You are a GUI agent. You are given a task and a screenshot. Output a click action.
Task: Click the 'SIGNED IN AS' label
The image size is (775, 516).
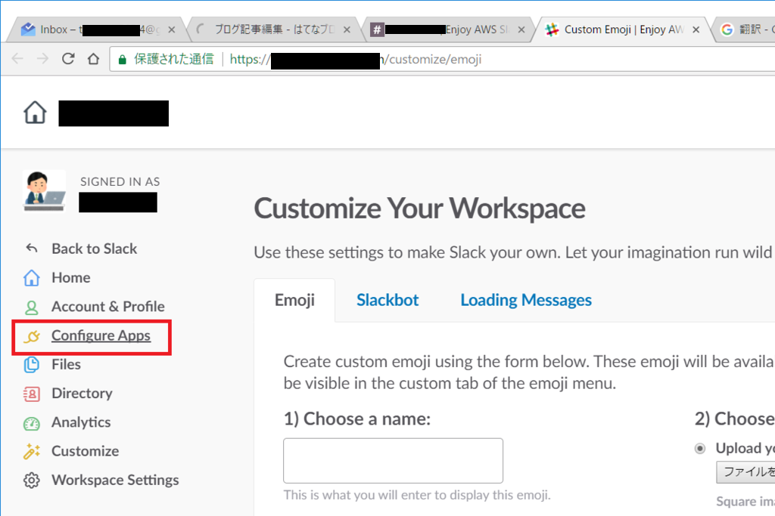[120, 182]
